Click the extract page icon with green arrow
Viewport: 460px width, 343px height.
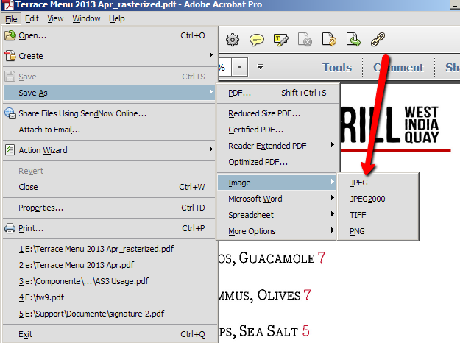[353, 40]
